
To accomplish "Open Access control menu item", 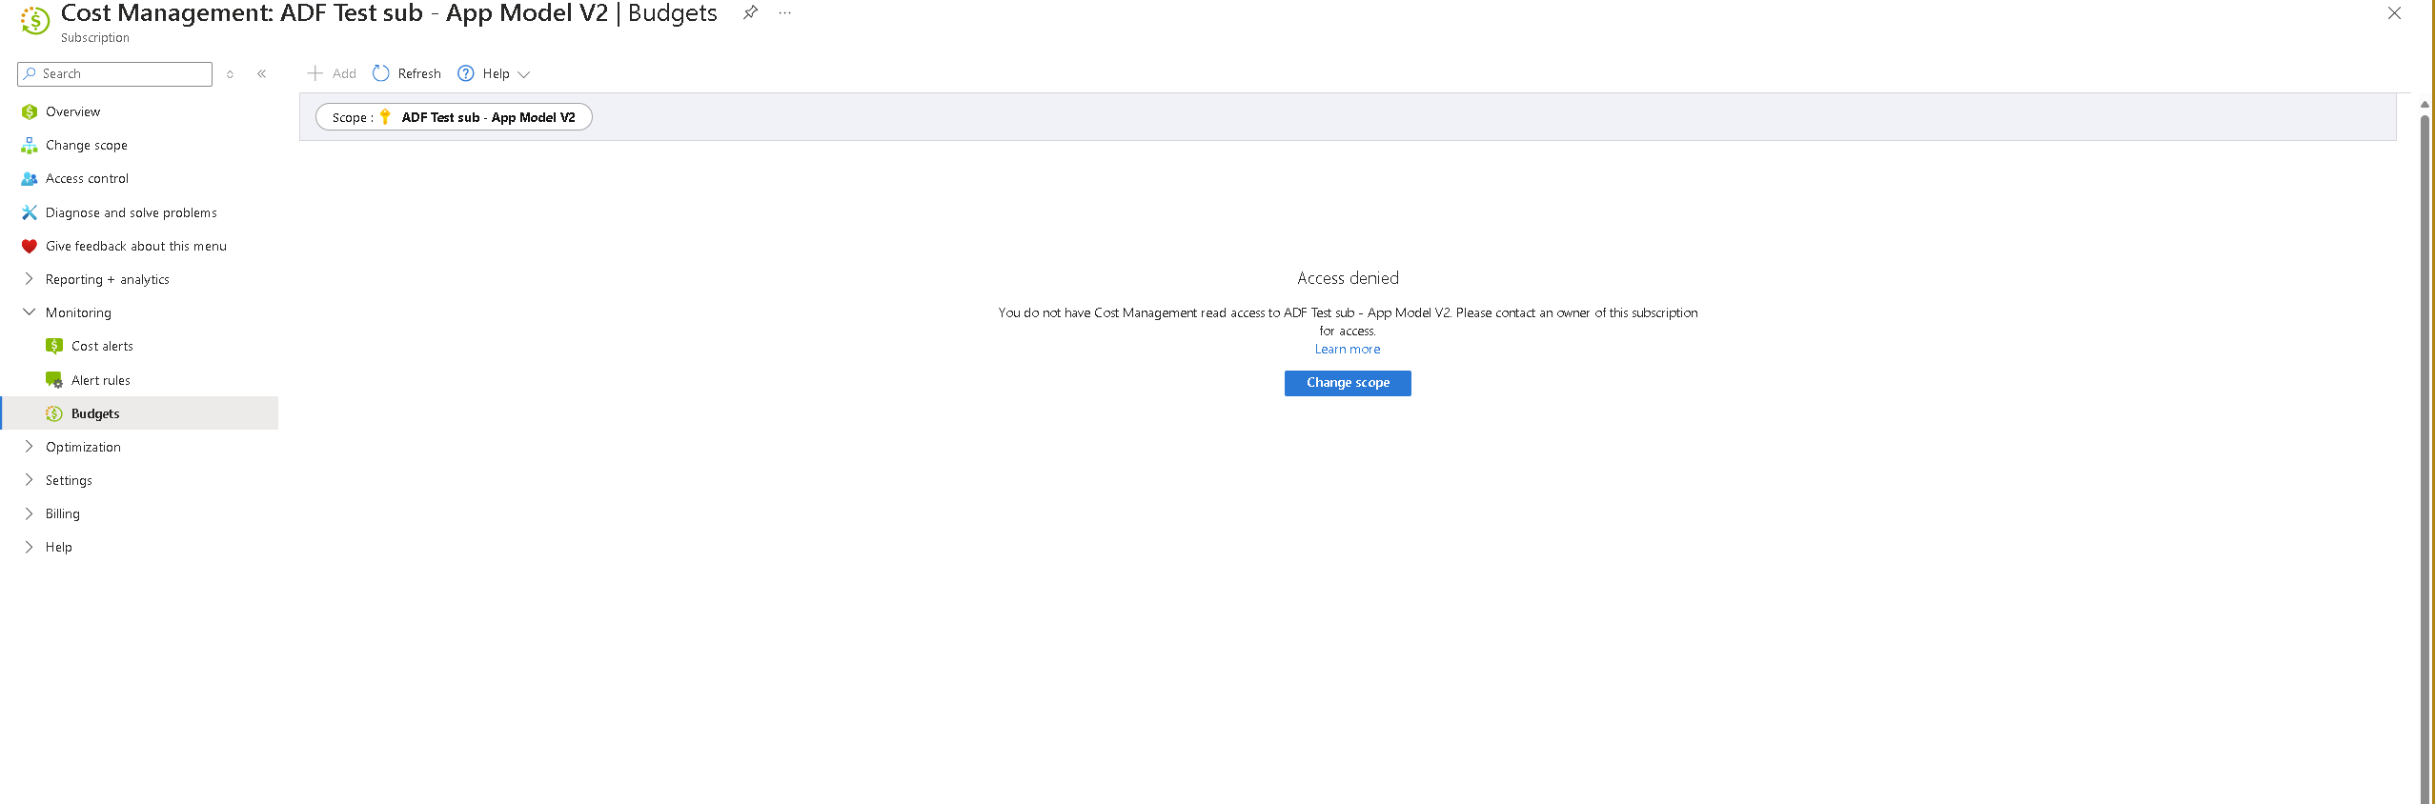I will coord(87,178).
